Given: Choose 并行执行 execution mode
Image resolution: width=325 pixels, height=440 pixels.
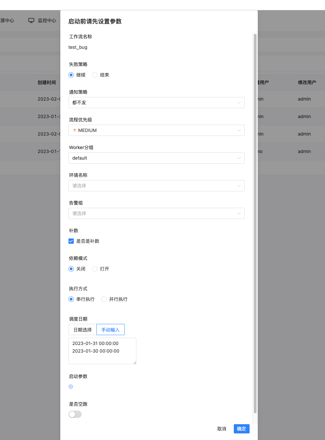Looking at the screenshot, I should [x=104, y=299].
